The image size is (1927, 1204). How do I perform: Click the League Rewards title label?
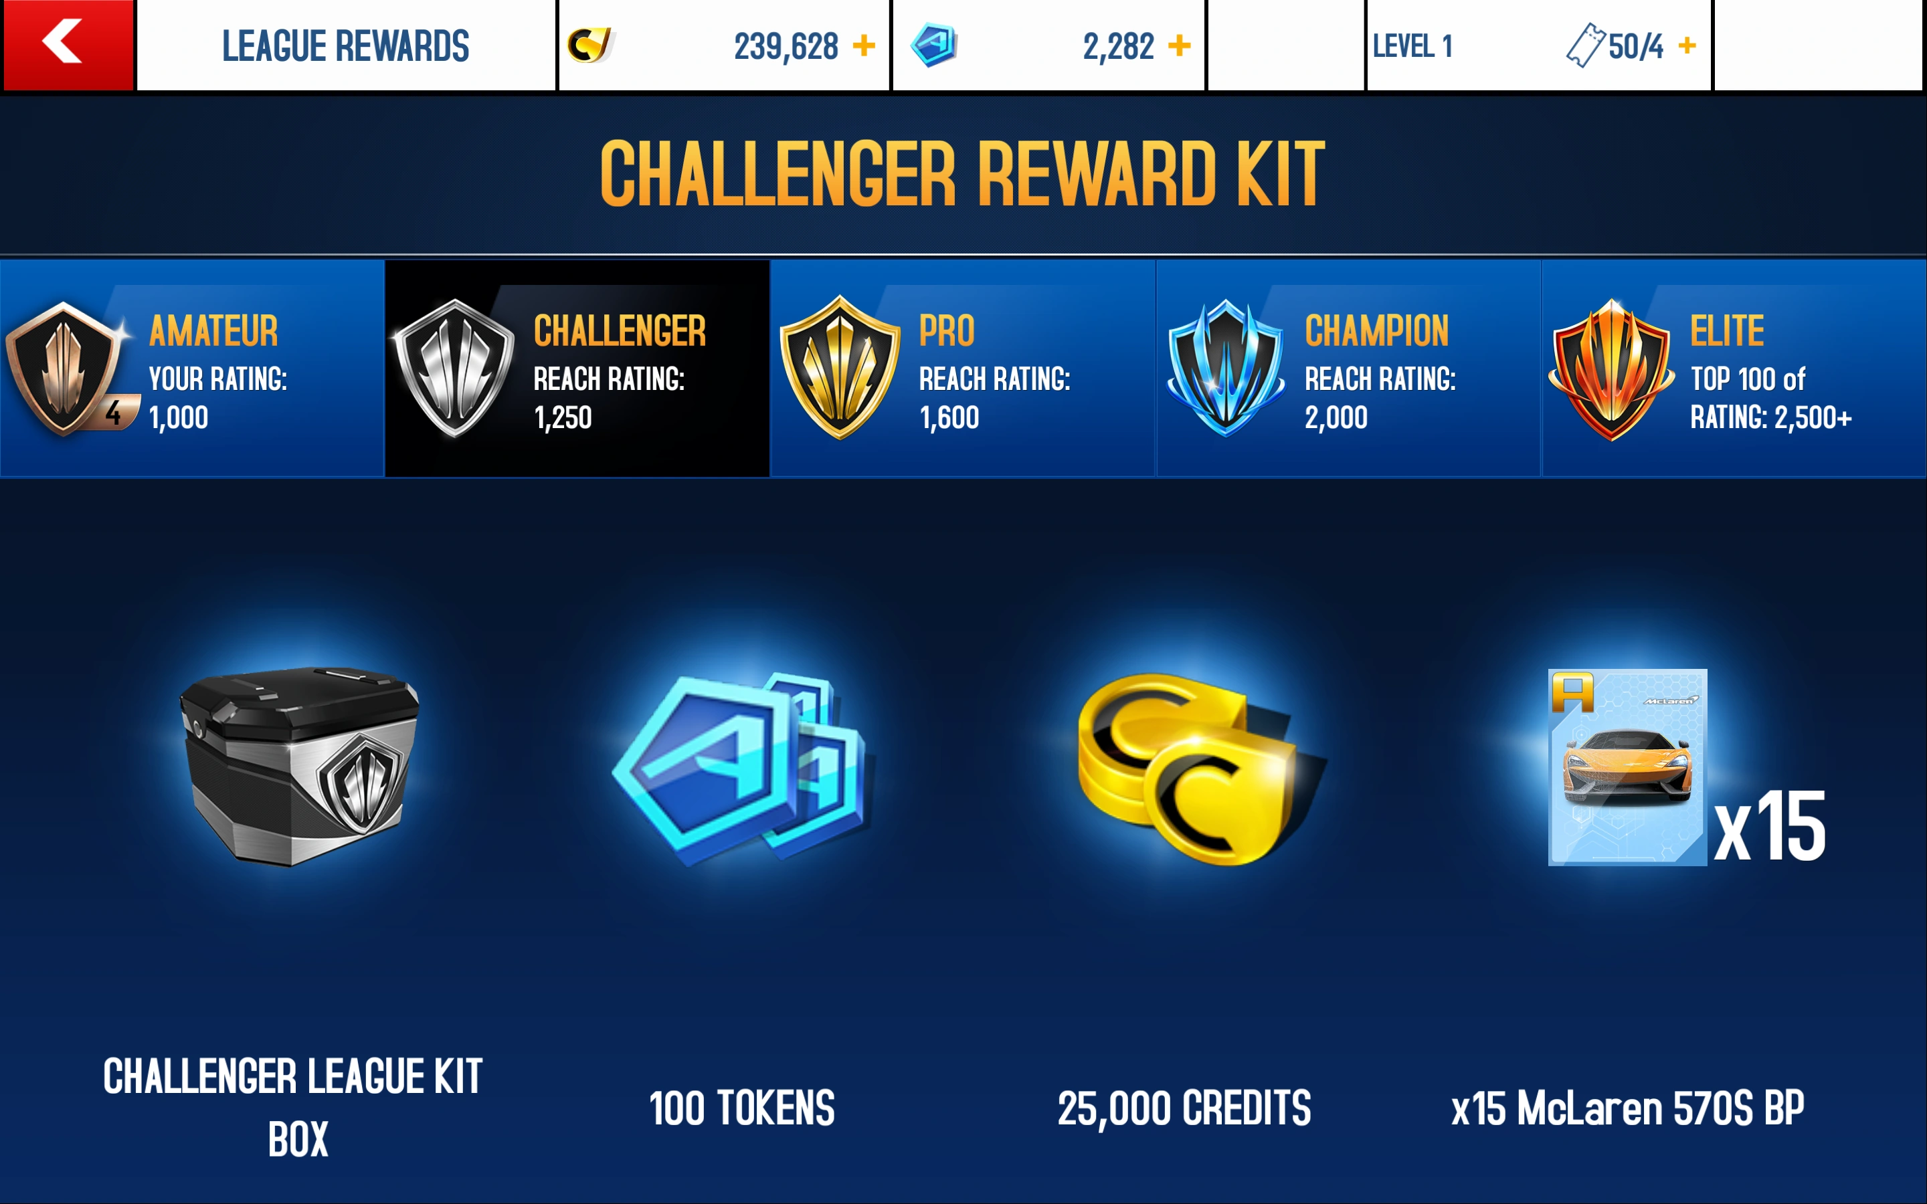345,45
